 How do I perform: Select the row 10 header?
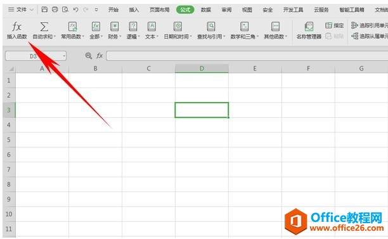(x=9, y=214)
